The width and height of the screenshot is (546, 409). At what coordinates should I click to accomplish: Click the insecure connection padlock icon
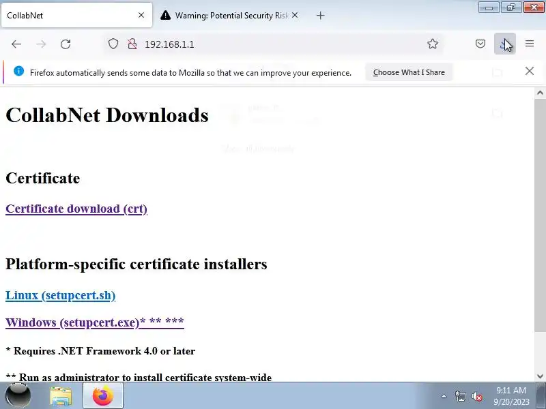click(x=132, y=44)
